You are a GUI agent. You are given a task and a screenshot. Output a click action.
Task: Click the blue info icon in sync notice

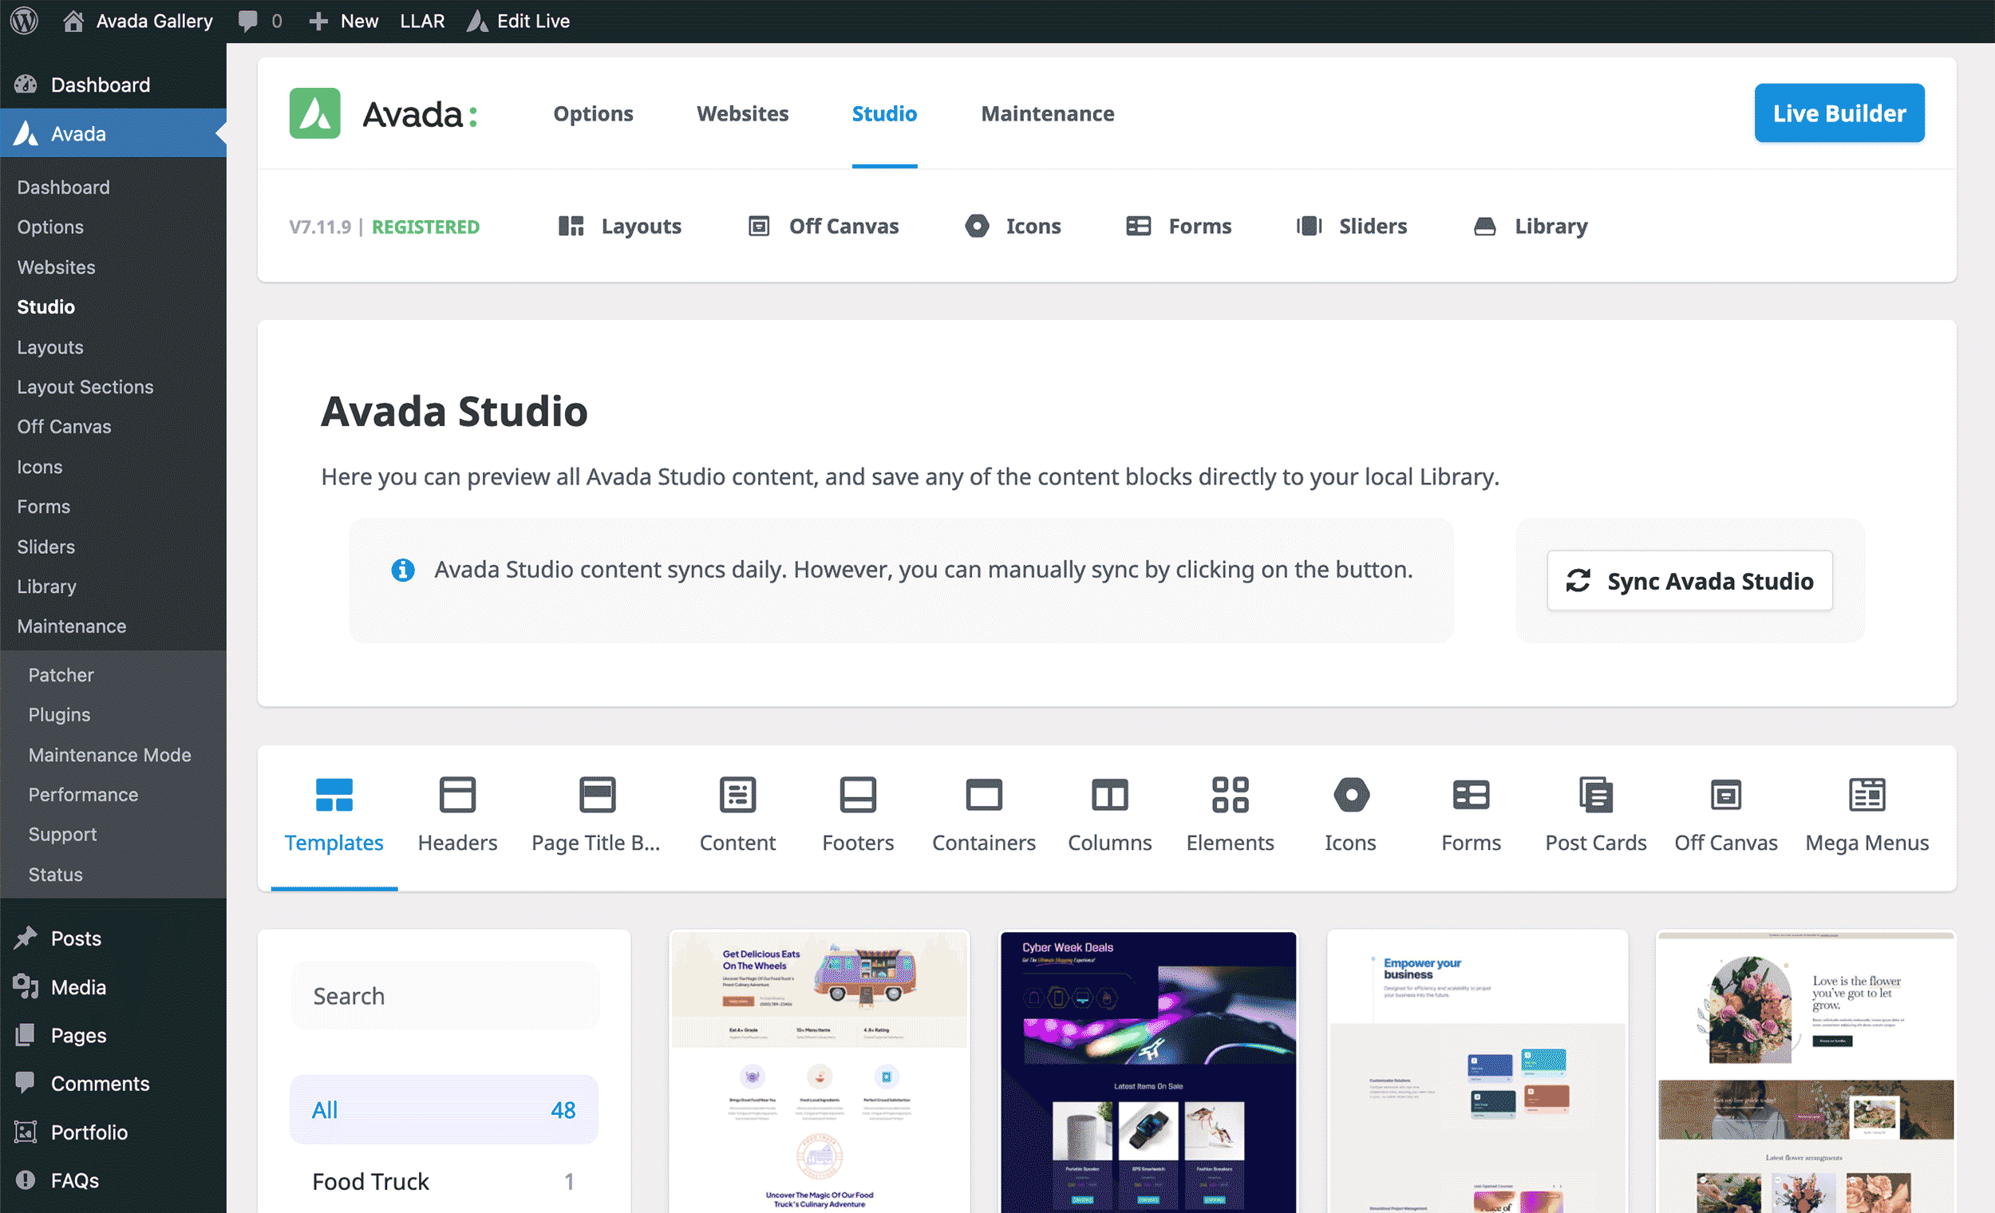click(x=402, y=570)
